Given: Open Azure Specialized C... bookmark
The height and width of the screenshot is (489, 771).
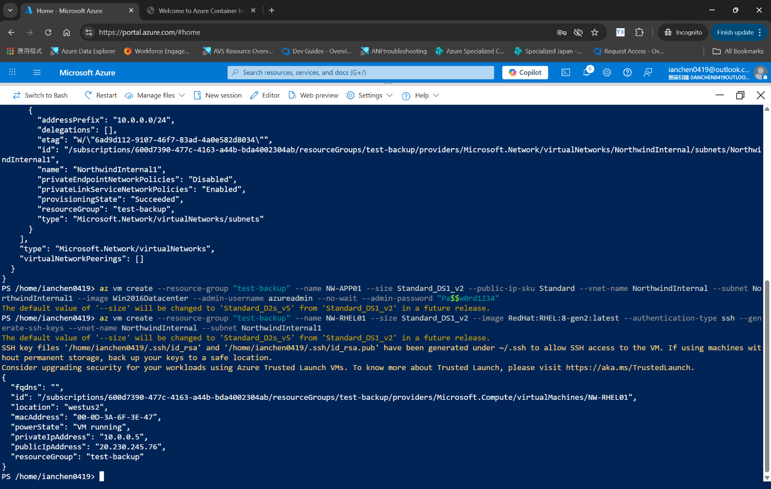Looking at the screenshot, I should click(469, 51).
